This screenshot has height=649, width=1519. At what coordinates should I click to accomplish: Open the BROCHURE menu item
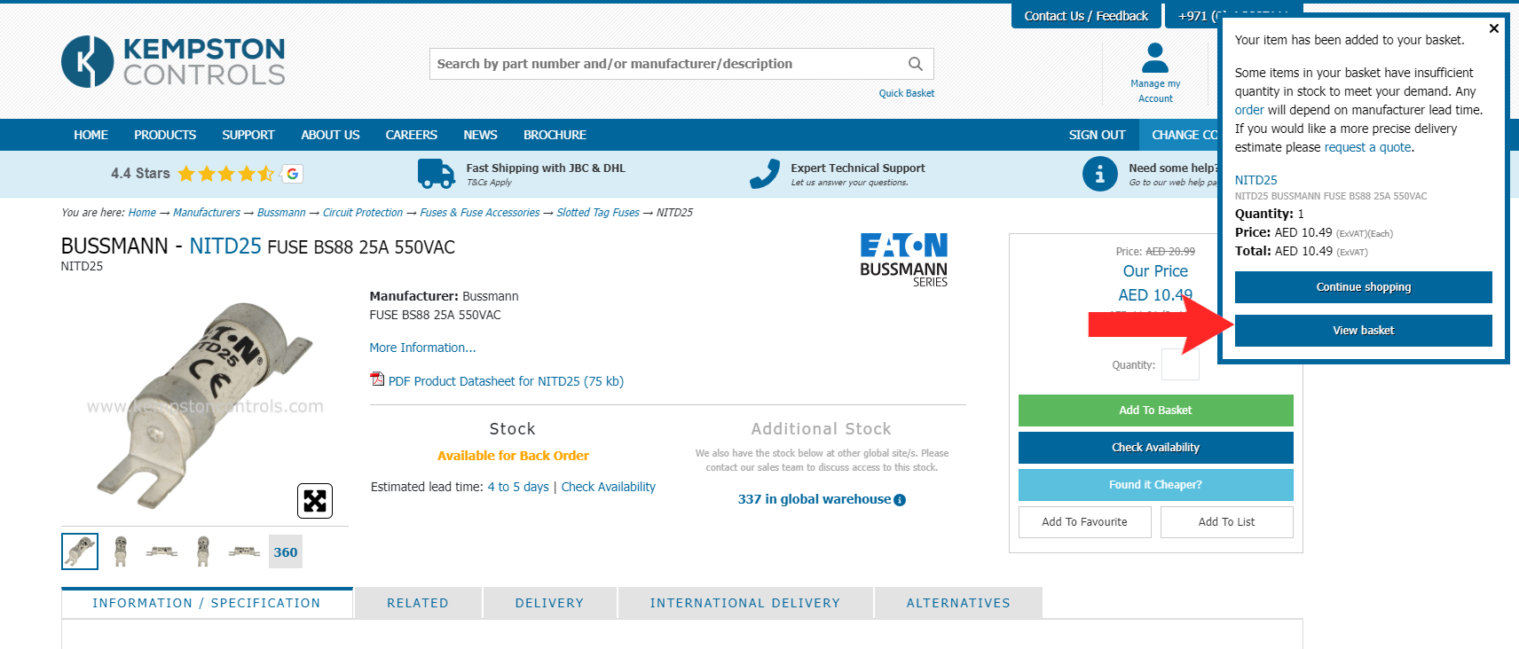coord(555,135)
